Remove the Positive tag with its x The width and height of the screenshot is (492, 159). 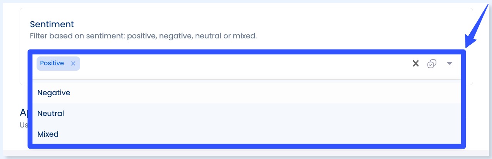point(73,64)
